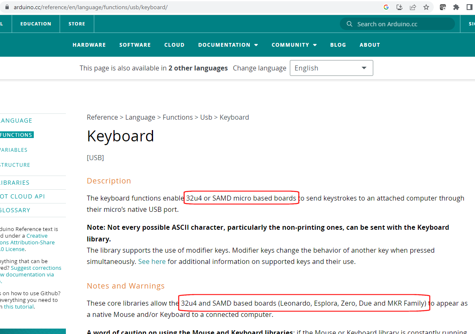This screenshot has width=475, height=334.
Task: Select VARIABLES in the sidebar
Action: (14, 150)
